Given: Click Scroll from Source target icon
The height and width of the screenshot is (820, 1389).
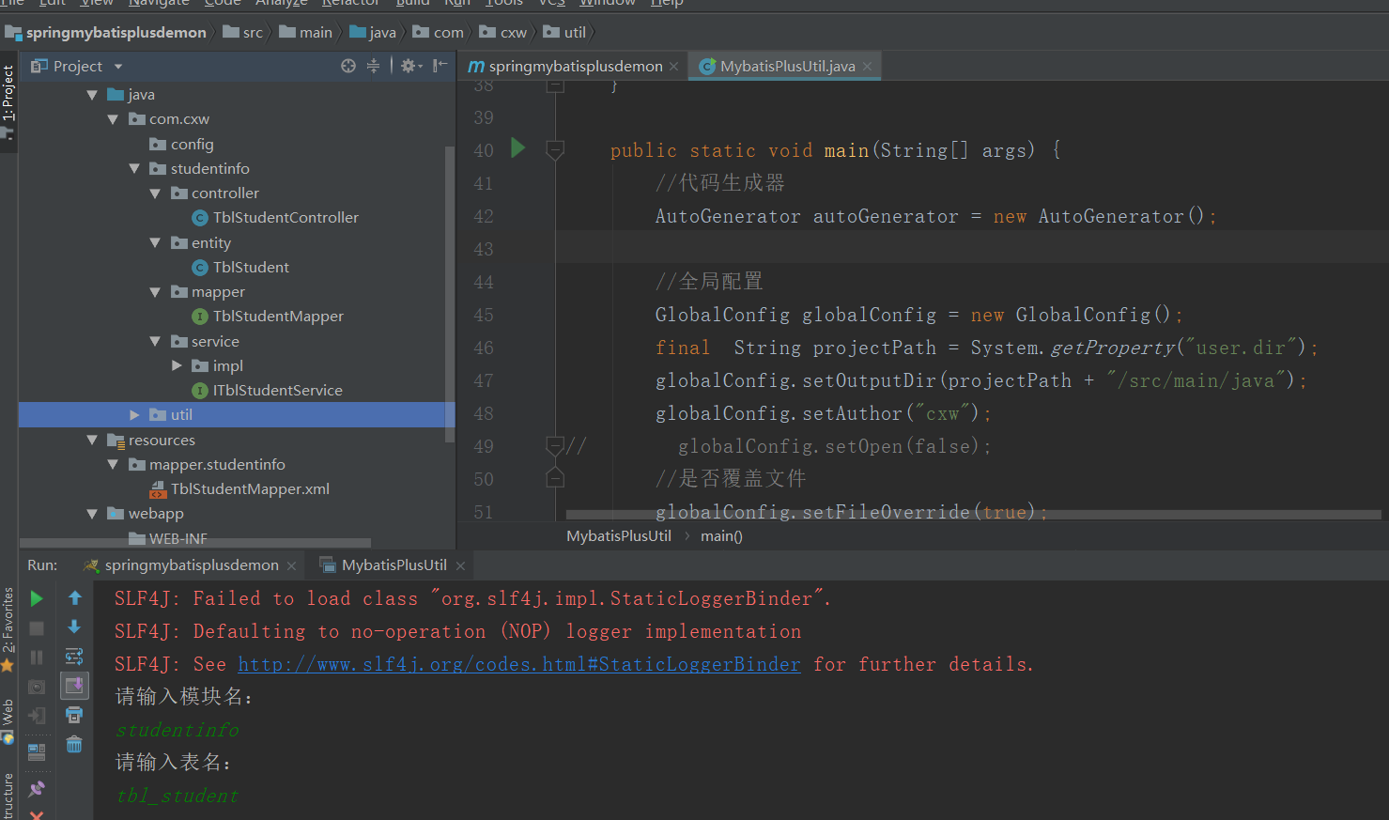Looking at the screenshot, I should [x=348, y=66].
